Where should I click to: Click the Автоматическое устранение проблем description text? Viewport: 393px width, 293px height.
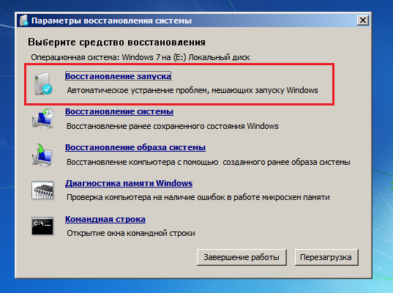click(192, 90)
